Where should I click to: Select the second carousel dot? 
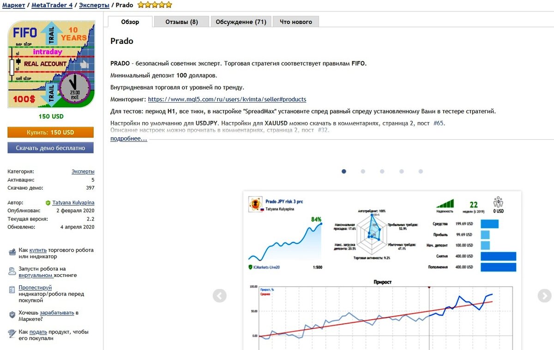click(x=363, y=172)
